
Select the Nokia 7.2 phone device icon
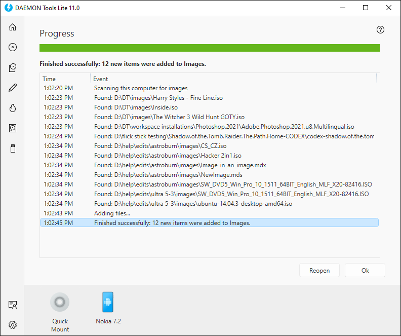108,302
